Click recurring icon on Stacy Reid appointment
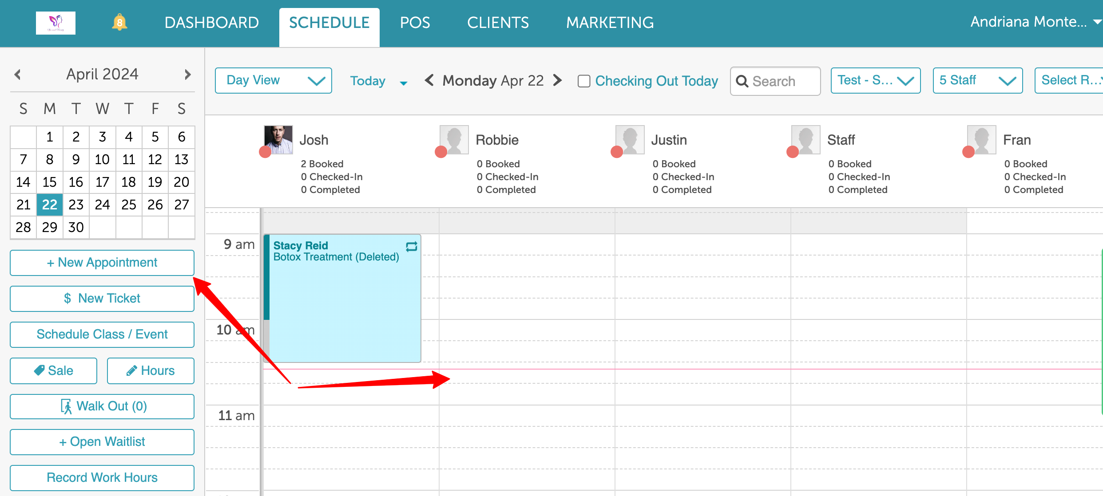The image size is (1103, 496). click(x=412, y=246)
